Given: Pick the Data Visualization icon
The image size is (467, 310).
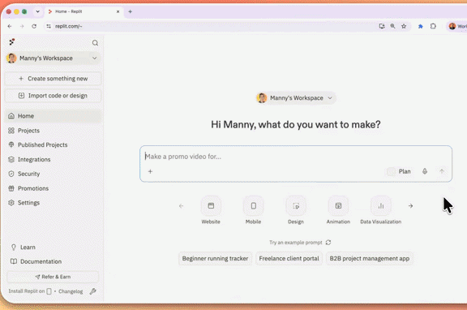Looking at the screenshot, I should coord(380,206).
